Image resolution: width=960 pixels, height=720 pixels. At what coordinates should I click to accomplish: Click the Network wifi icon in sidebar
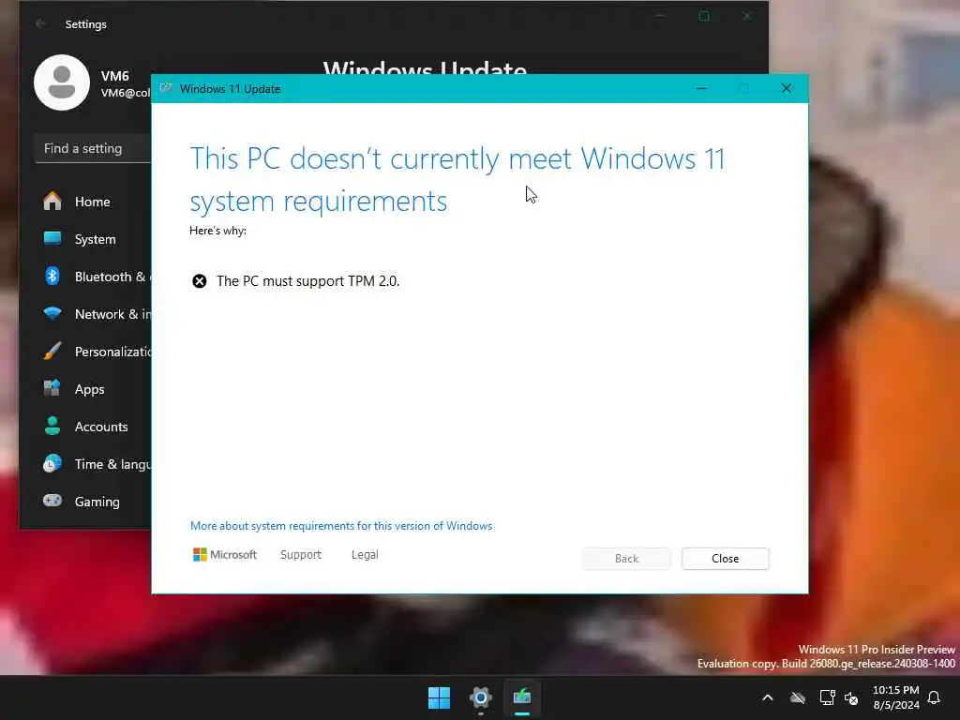point(52,313)
